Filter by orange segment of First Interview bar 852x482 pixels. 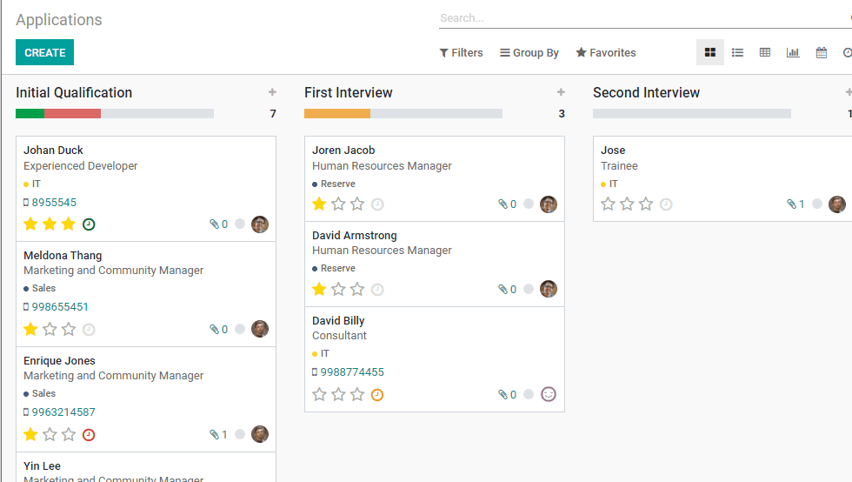[337, 114]
